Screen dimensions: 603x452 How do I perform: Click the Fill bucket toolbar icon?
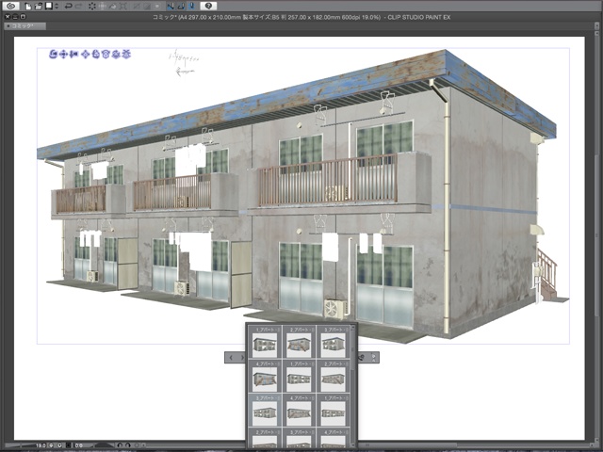113,6
